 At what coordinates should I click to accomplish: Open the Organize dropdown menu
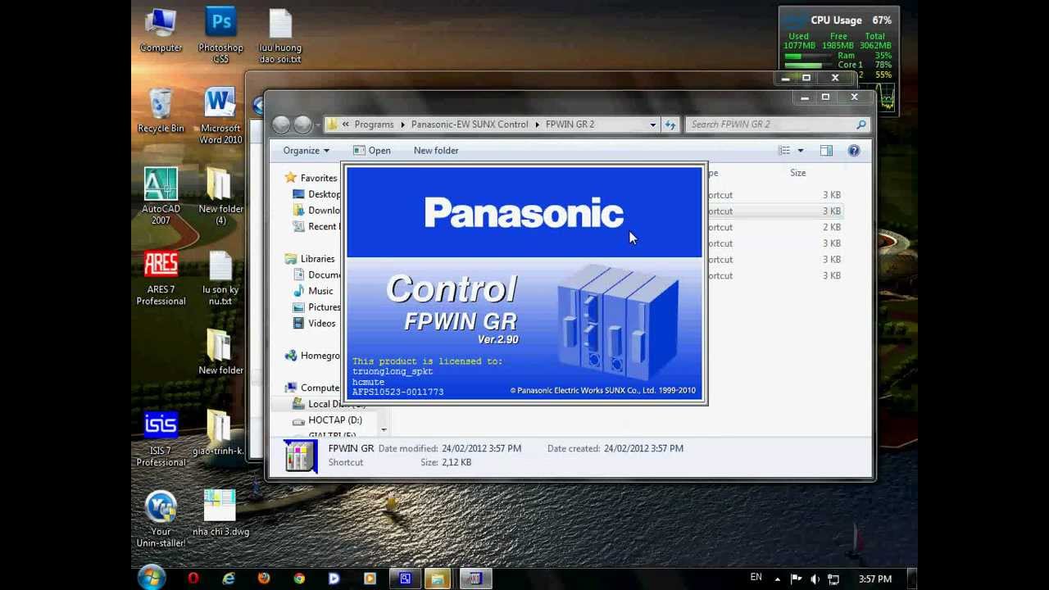(x=306, y=151)
